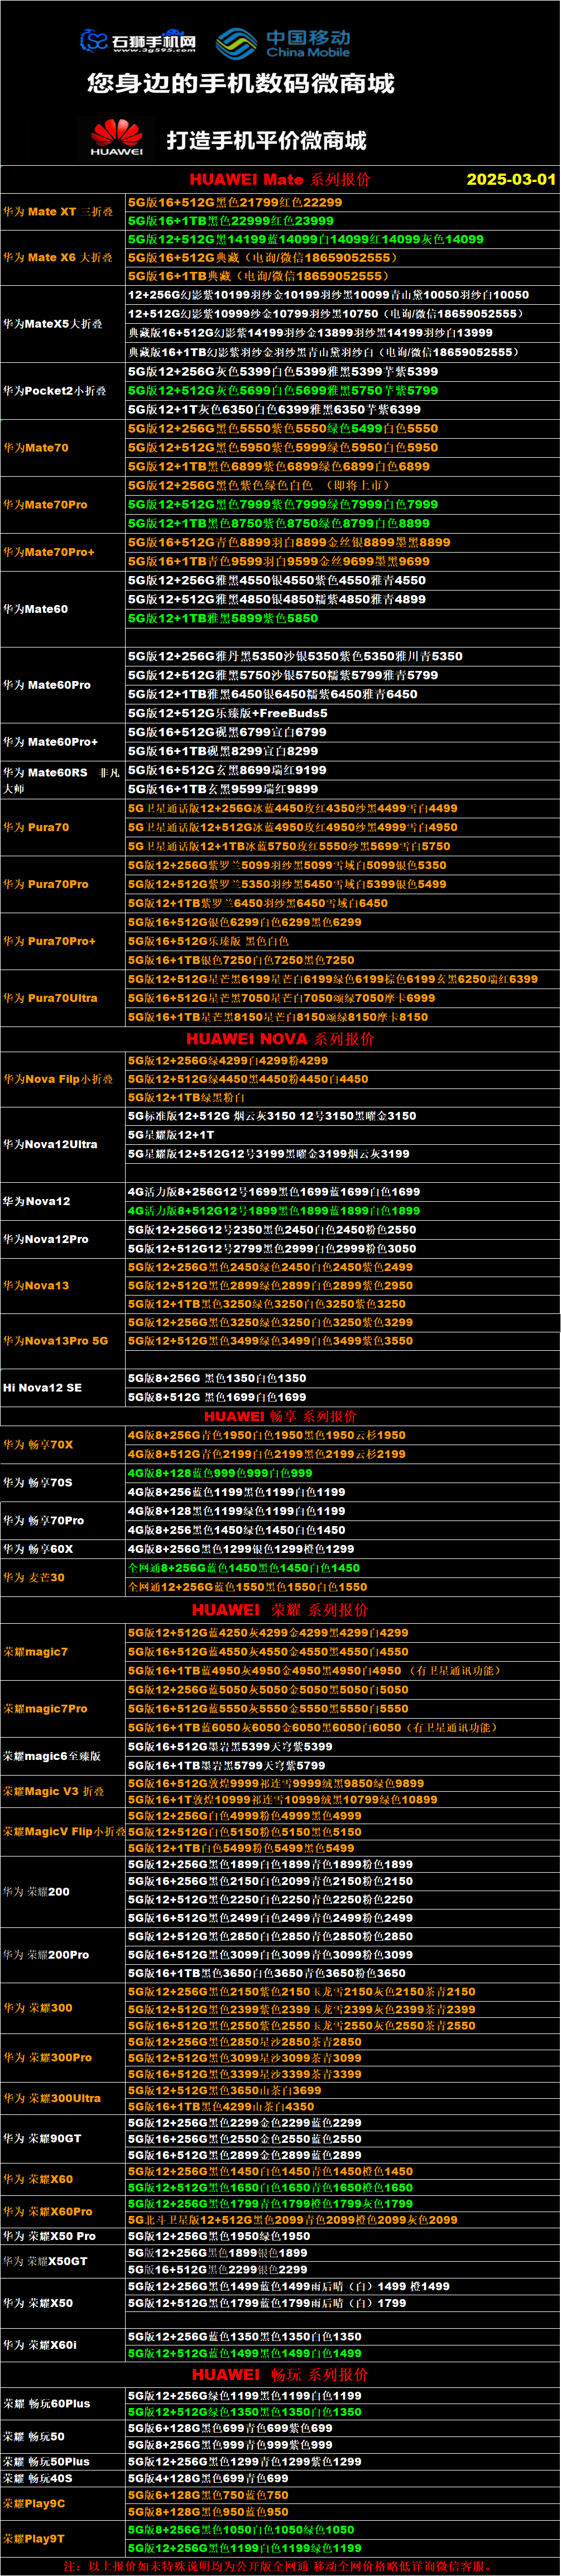Viewport: 561px width, 2576px height.
Task: Click the China Mobile logo
Action: [284, 43]
